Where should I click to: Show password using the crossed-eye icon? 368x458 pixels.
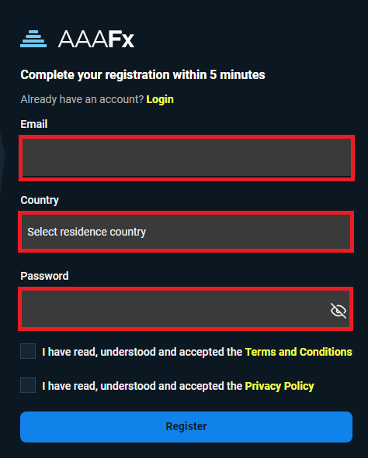click(x=338, y=310)
